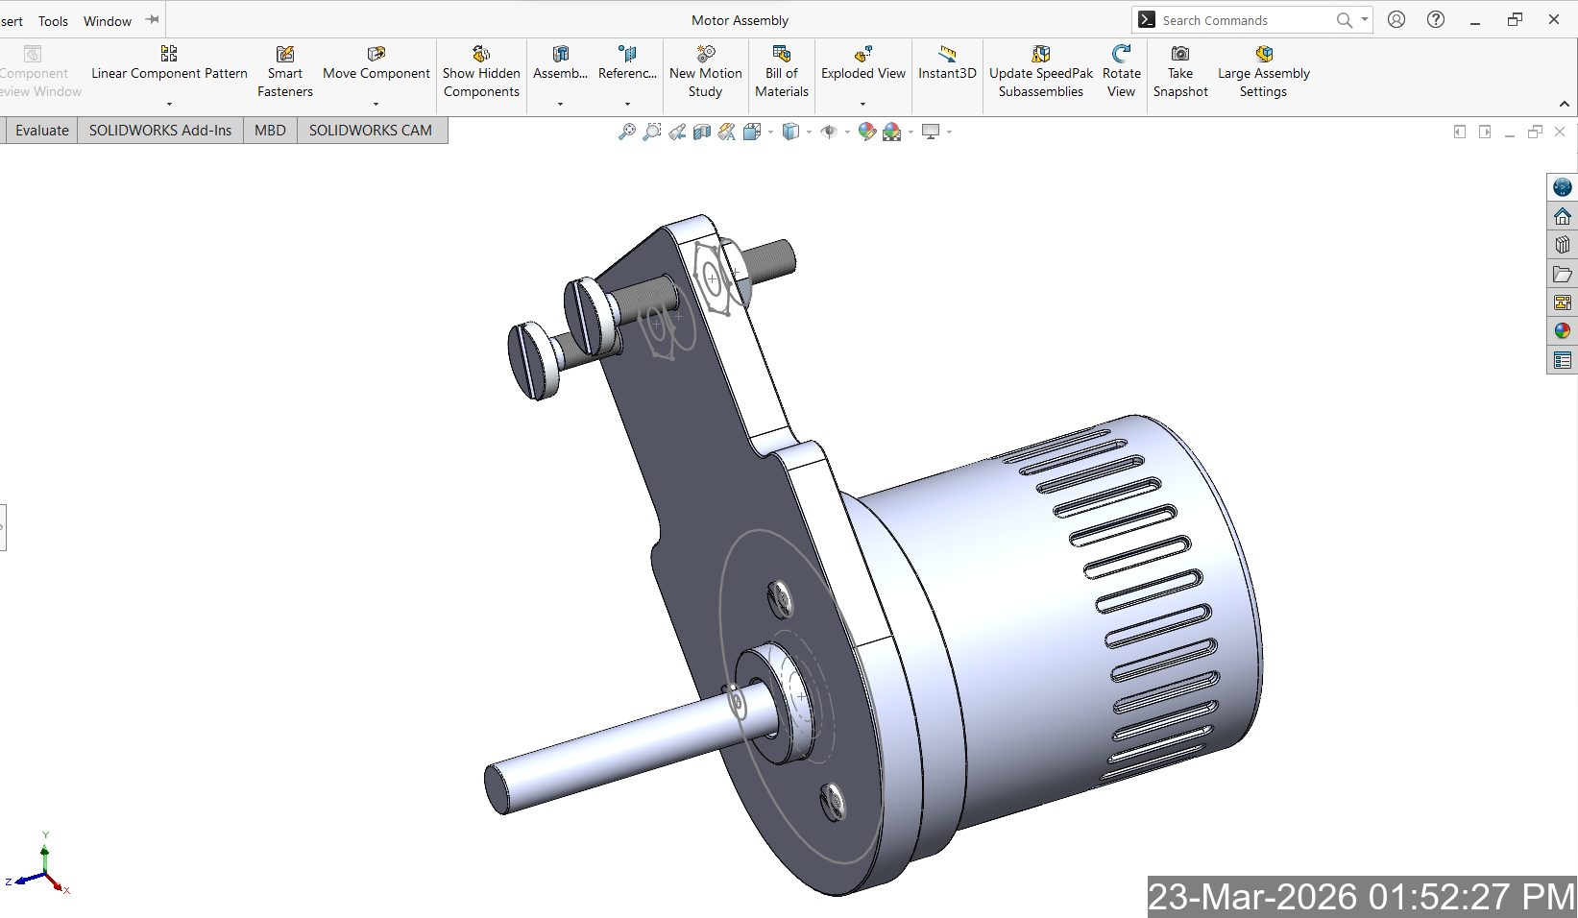Expand the Exploded View dropdown arrow

[x=862, y=104]
